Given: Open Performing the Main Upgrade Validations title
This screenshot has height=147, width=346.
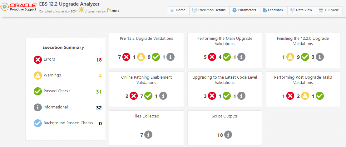Looking at the screenshot, I should click(x=225, y=41).
